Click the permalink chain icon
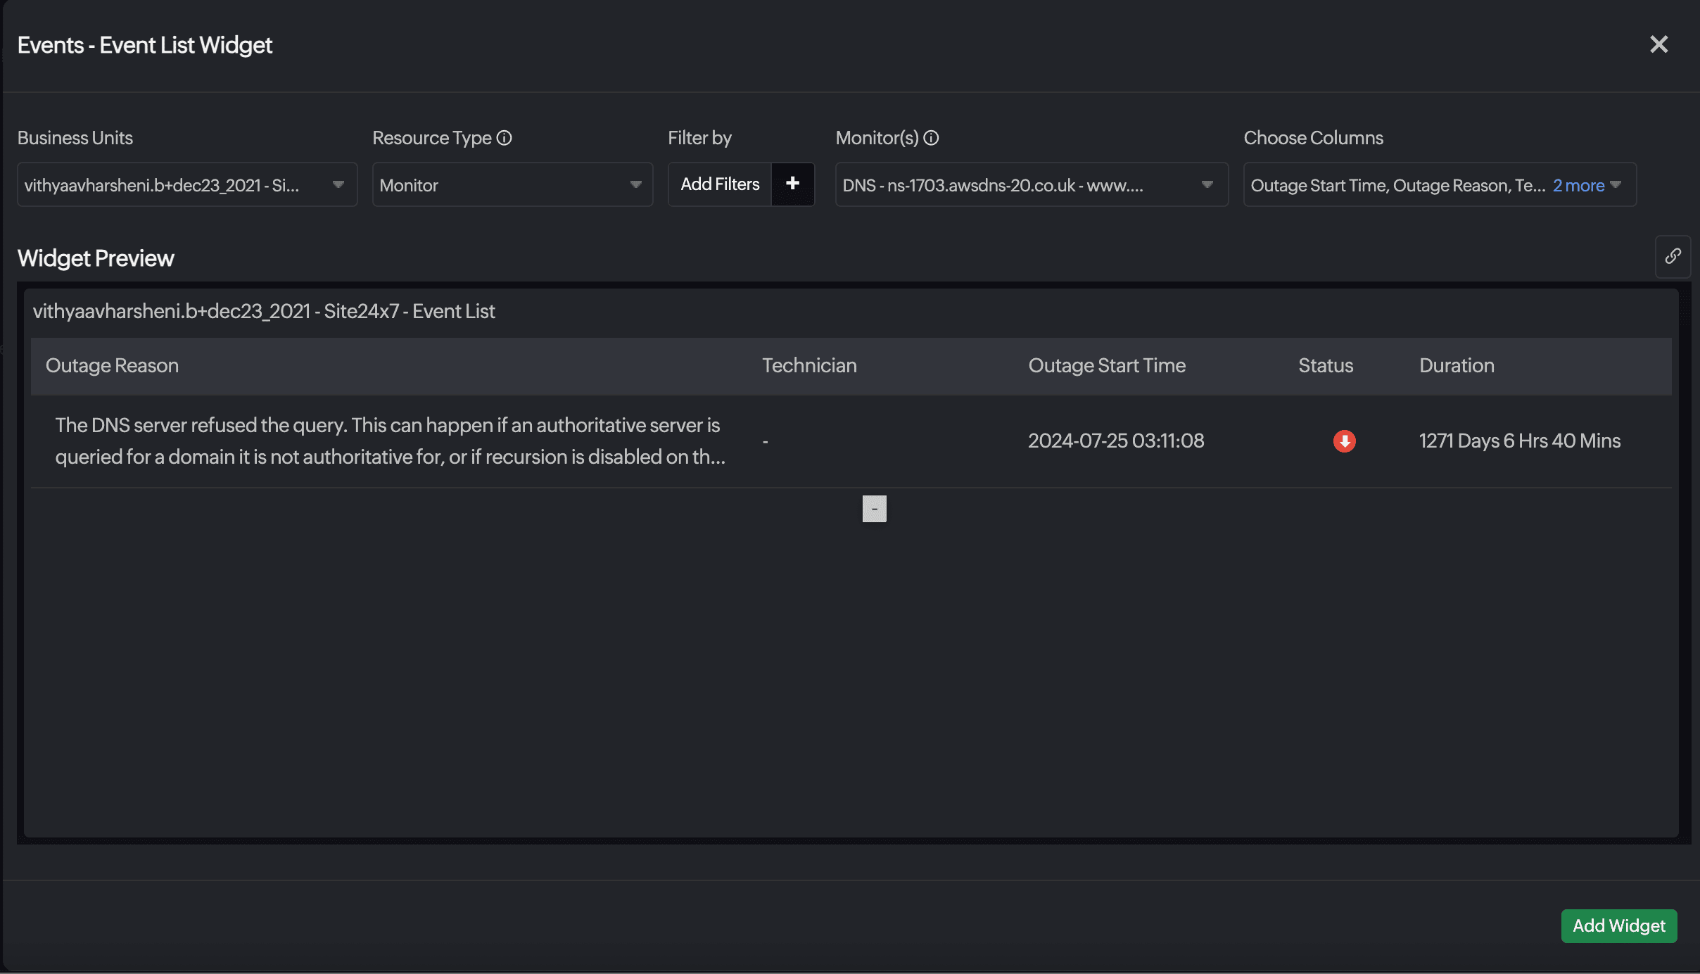 [1673, 256]
